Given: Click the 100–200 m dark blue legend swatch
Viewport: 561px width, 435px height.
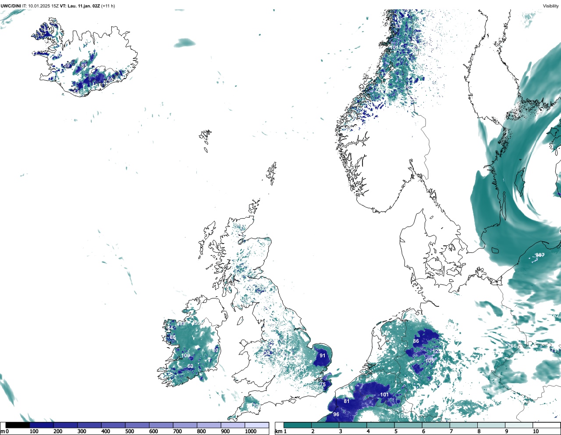Looking at the screenshot, I should (x=41, y=425).
